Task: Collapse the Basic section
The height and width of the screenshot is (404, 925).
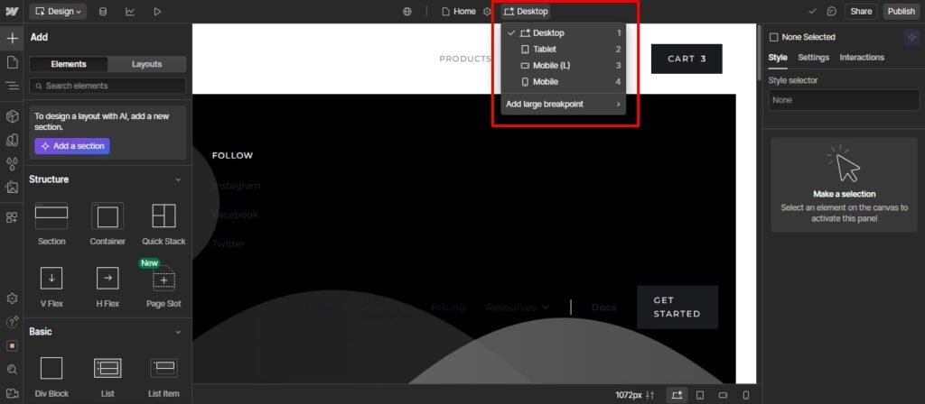Action: [178, 332]
